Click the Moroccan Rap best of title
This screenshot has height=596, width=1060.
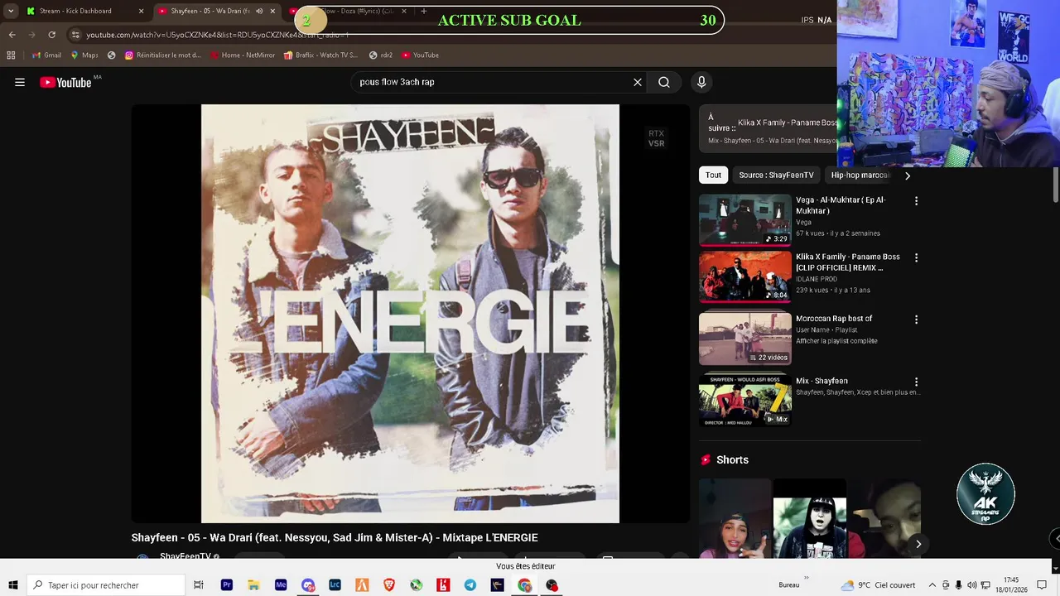pos(834,319)
